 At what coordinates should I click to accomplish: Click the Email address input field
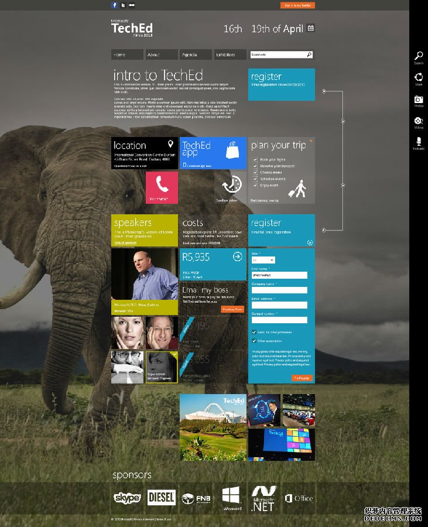pyautogui.click(x=279, y=305)
